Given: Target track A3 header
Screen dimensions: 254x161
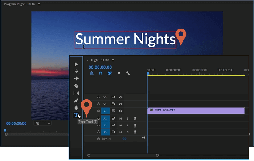Looking at the screenshot, I should 105,132.
